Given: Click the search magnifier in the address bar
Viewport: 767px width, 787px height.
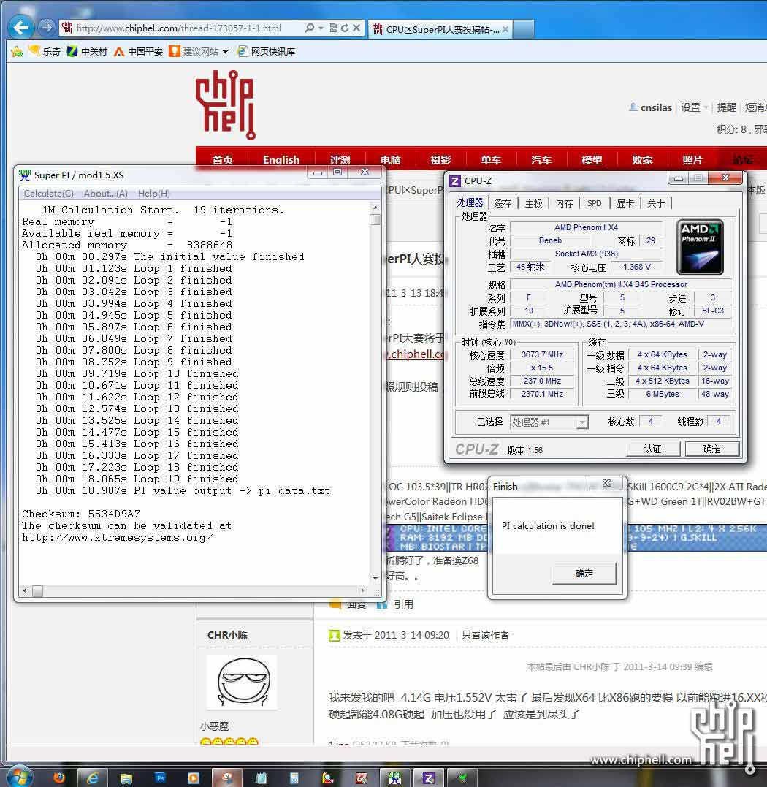Looking at the screenshot, I should click(310, 28).
